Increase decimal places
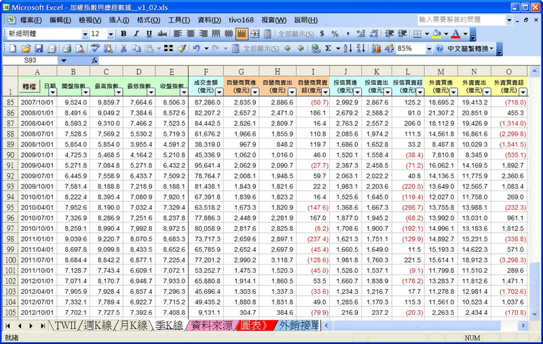This screenshot has width=543, height=344. 361,33
